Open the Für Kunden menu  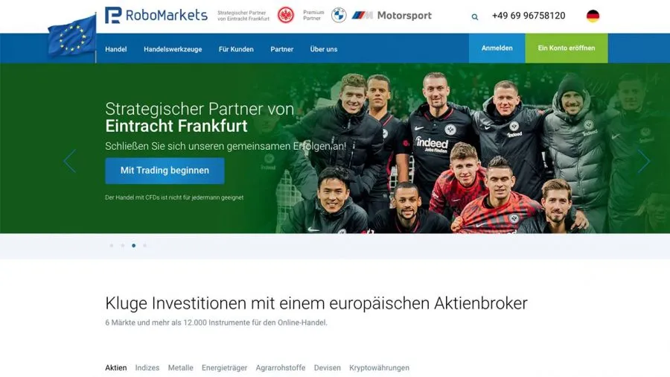tap(236, 49)
